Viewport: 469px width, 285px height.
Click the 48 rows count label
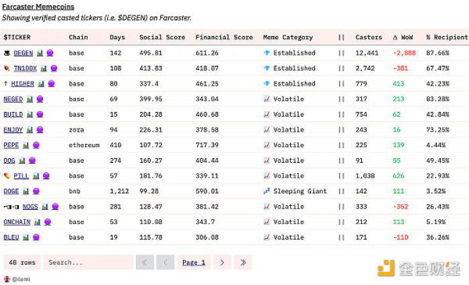click(x=22, y=263)
